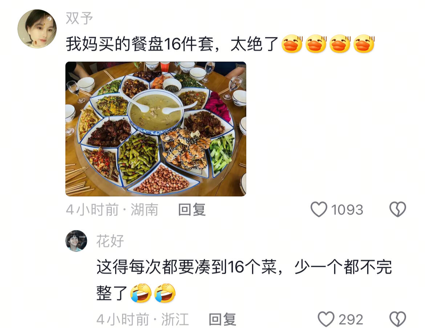The image size is (425, 328).
Task: Open username 花好 profile link
Action: click(x=110, y=241)
